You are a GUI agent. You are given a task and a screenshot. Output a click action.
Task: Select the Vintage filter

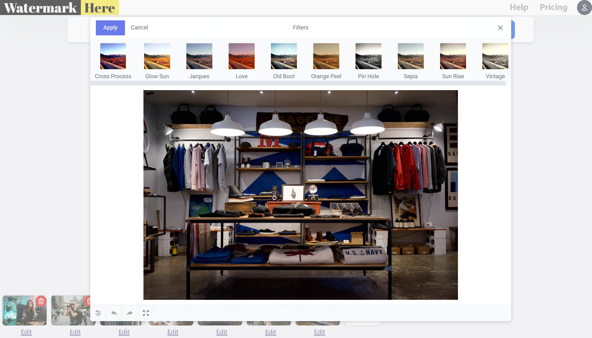coord(495,56)
